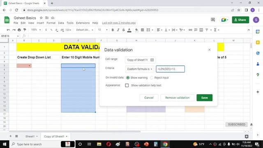The image size is (263, 148).
Task: Click Remove validation button
Action: [x=177, y=98]
